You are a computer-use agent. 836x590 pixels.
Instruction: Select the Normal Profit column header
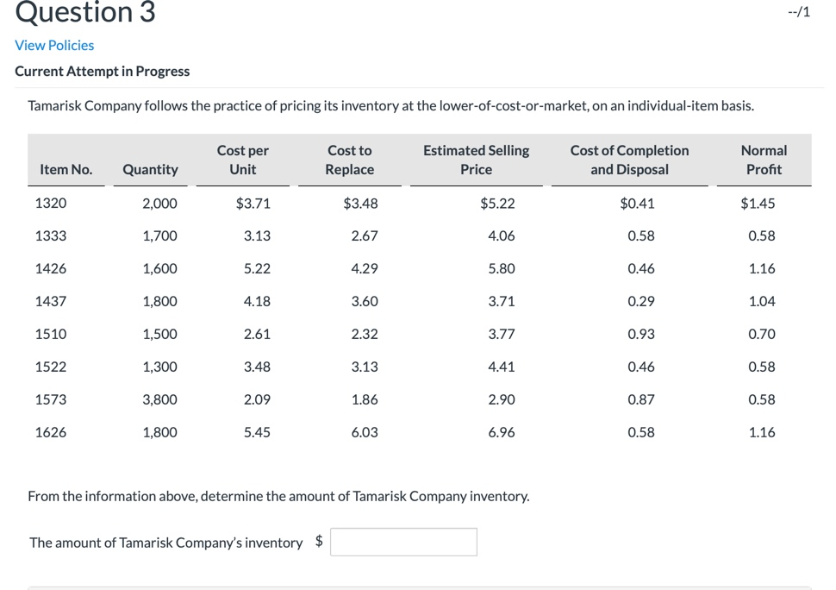(764, 160)
